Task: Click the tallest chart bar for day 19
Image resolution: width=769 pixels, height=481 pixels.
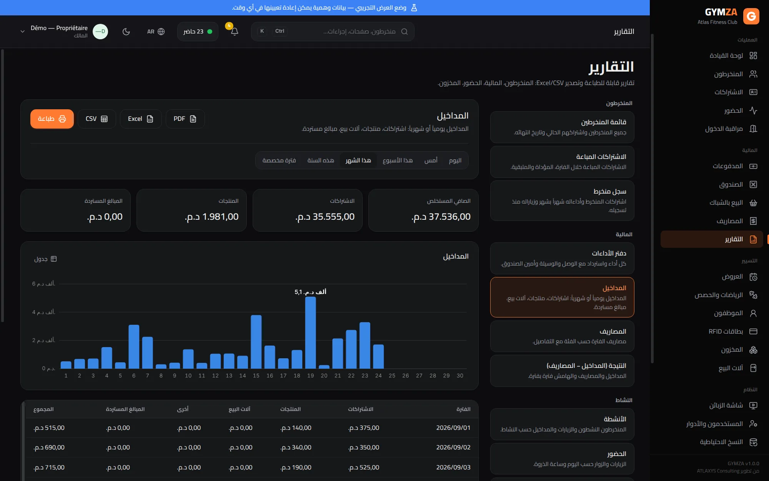Action: (x=310, y=332)
